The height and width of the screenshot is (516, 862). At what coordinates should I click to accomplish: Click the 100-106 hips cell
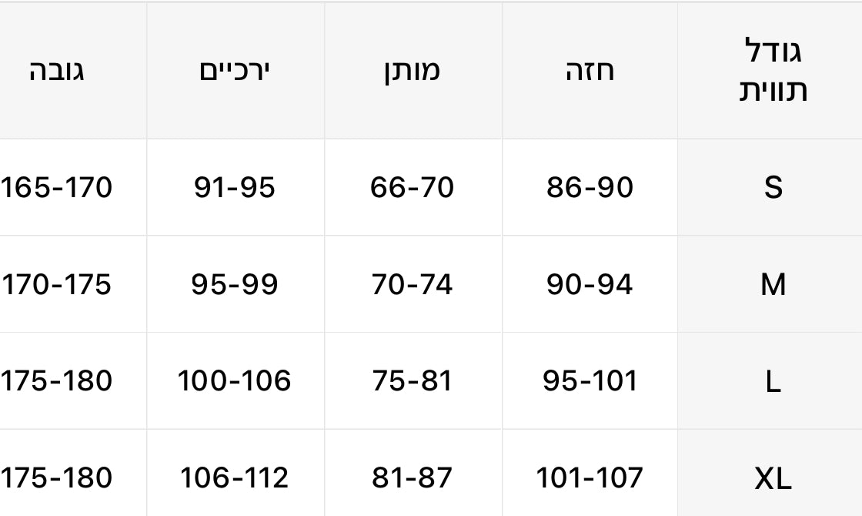tap(235, 381)
